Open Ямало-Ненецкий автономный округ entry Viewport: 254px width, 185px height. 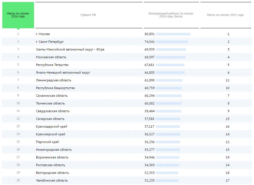click(63, 73)
